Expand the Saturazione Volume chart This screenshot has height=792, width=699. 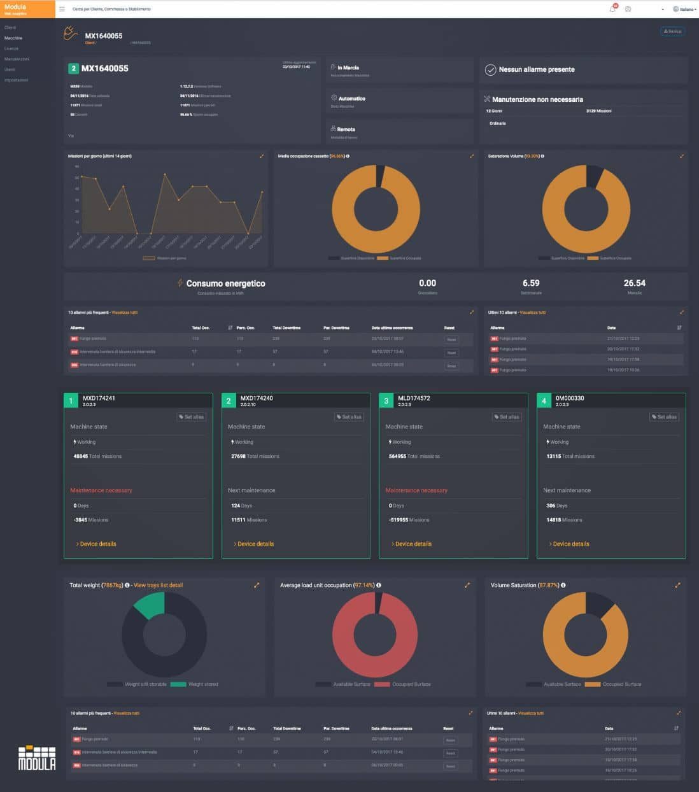pyautogui.click(x=682, y=156)
